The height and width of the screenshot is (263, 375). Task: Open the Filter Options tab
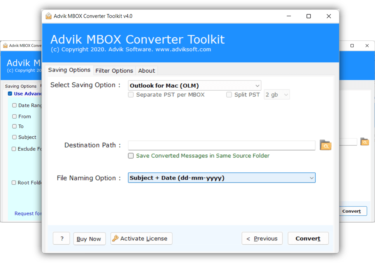point(114,71)
